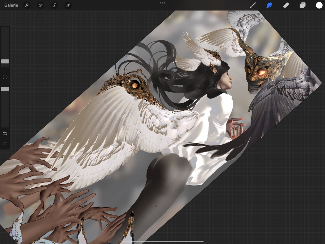Screen dimensions: 325x244
Task: Click the brush opacity slider handle
Action: pyautogui.click(x=5, y=89)
